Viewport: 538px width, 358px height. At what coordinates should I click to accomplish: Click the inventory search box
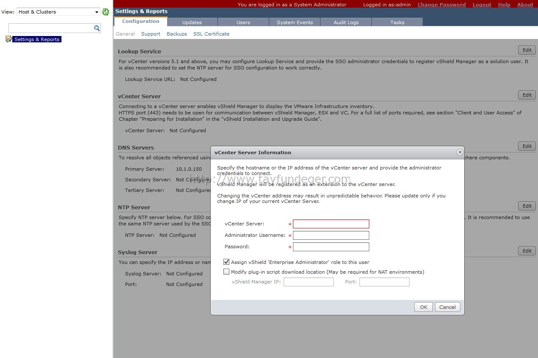[x=51, y=28]
